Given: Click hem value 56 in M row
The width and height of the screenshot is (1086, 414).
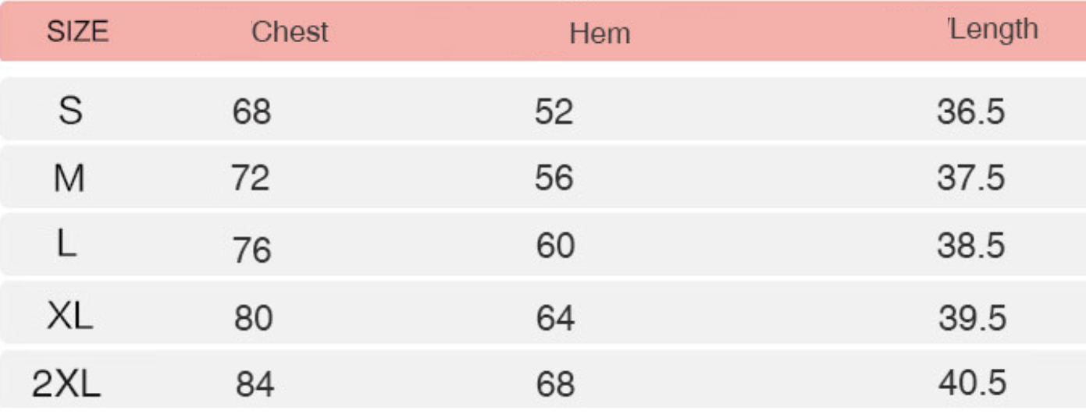Looking at the screenshot, I should (554, 179).
